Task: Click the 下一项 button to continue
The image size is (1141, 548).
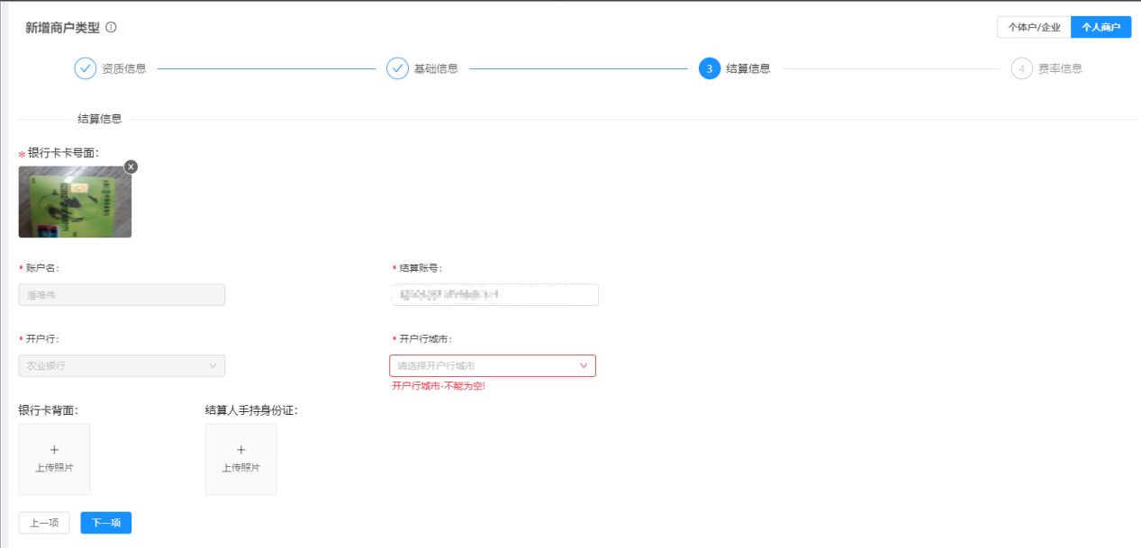Action: (x=105, y=522)
